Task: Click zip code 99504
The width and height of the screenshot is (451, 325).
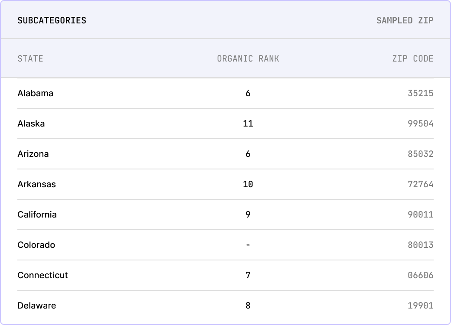Action: tap(421, 123)
